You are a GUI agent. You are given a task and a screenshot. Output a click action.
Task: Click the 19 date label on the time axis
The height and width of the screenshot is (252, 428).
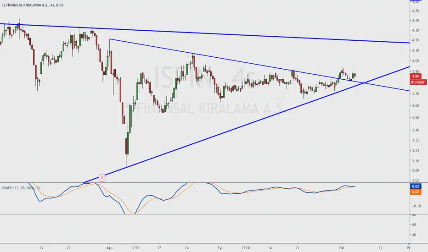(x=408, y=248)
